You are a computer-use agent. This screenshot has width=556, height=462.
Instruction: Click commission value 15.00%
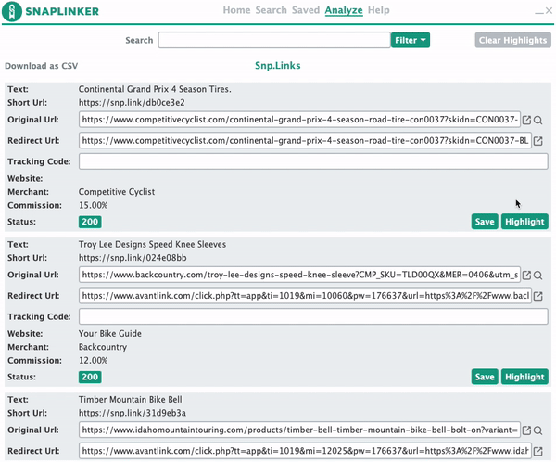[93, 206]
